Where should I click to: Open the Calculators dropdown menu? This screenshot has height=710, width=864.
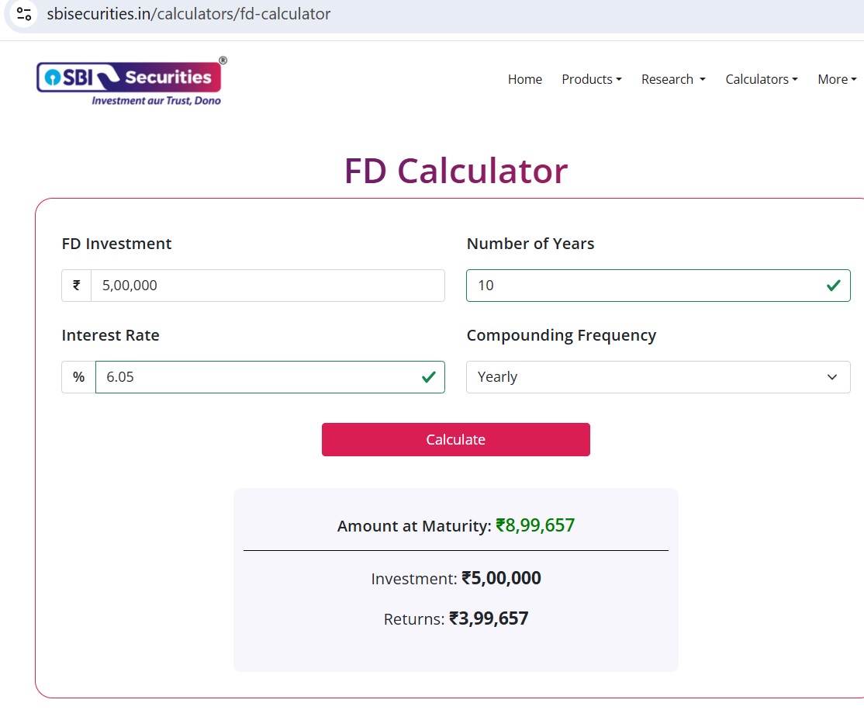(x=761, y=79)
